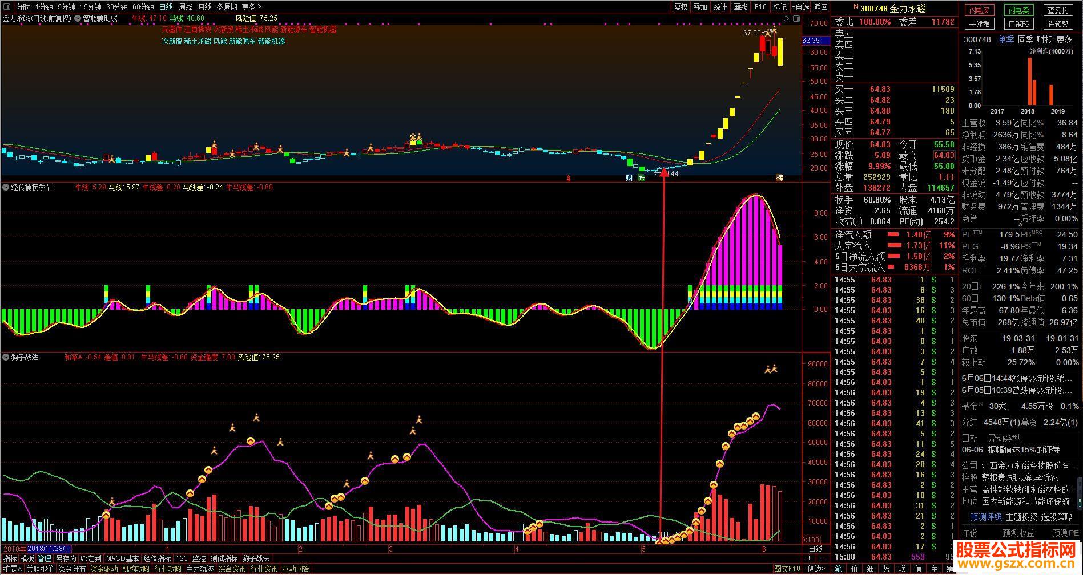Click the diamond icon above the main chart
This screenshot has height=575, width=1083.
click(x=785, y=18)
